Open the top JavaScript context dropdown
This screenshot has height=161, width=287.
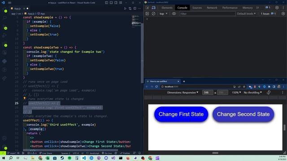tap(163, 14)
